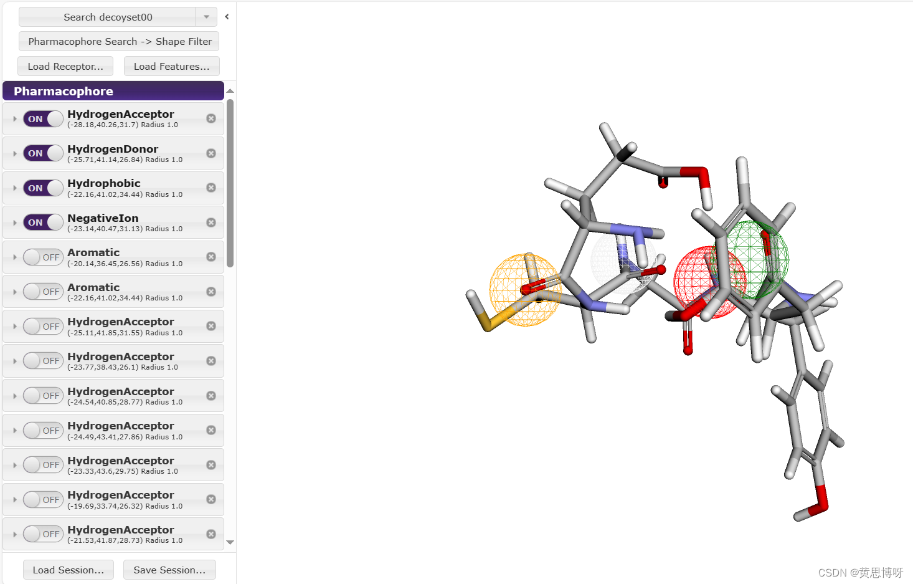Expand the HydrogenDonor feature details
This screenshot has width=913, height=584.
(14, 153)
